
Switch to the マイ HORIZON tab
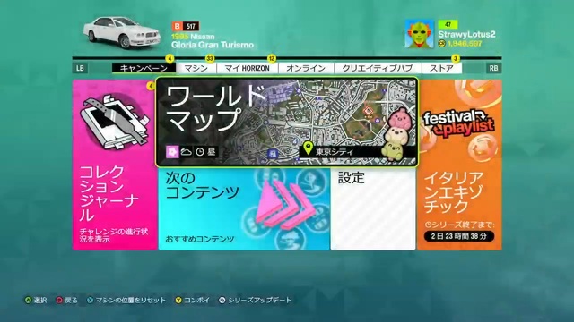(x=248, y=68)
